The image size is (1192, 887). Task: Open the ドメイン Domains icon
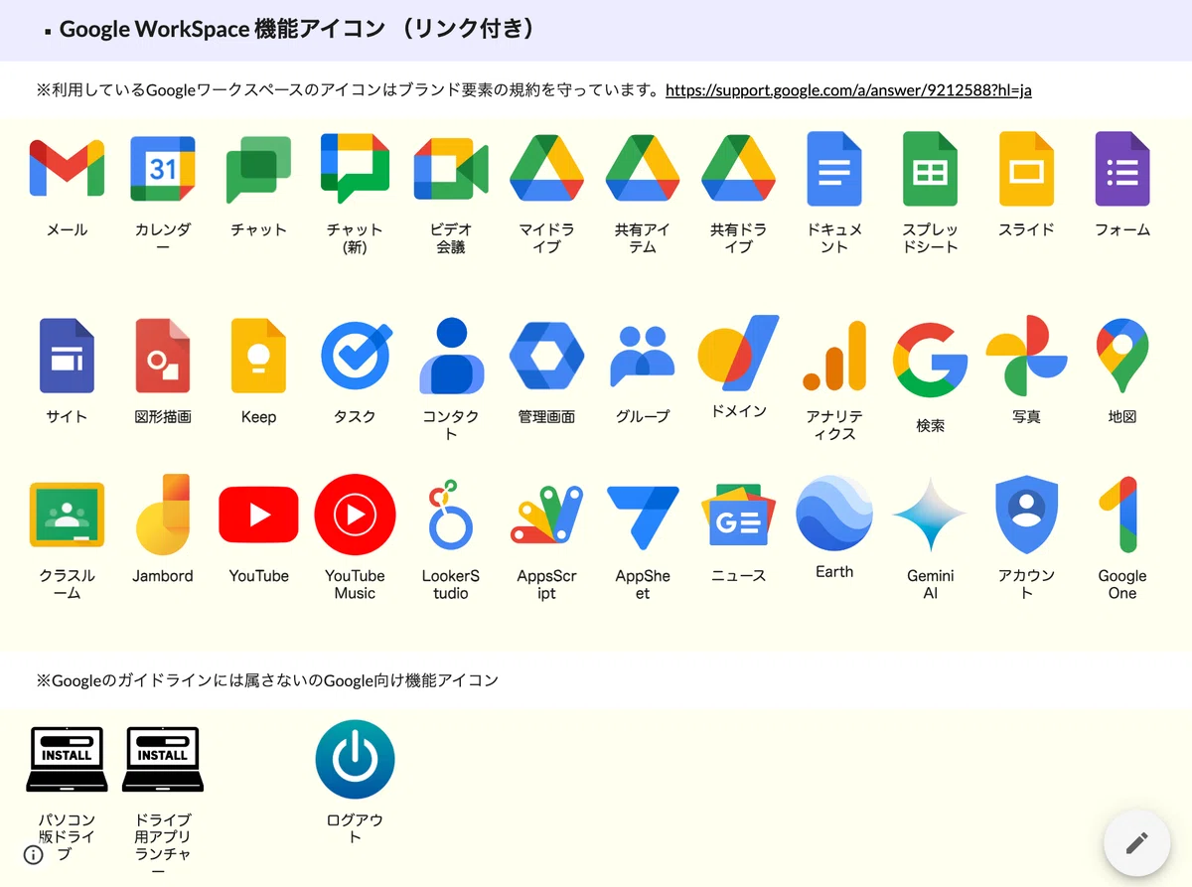[738, 353]
